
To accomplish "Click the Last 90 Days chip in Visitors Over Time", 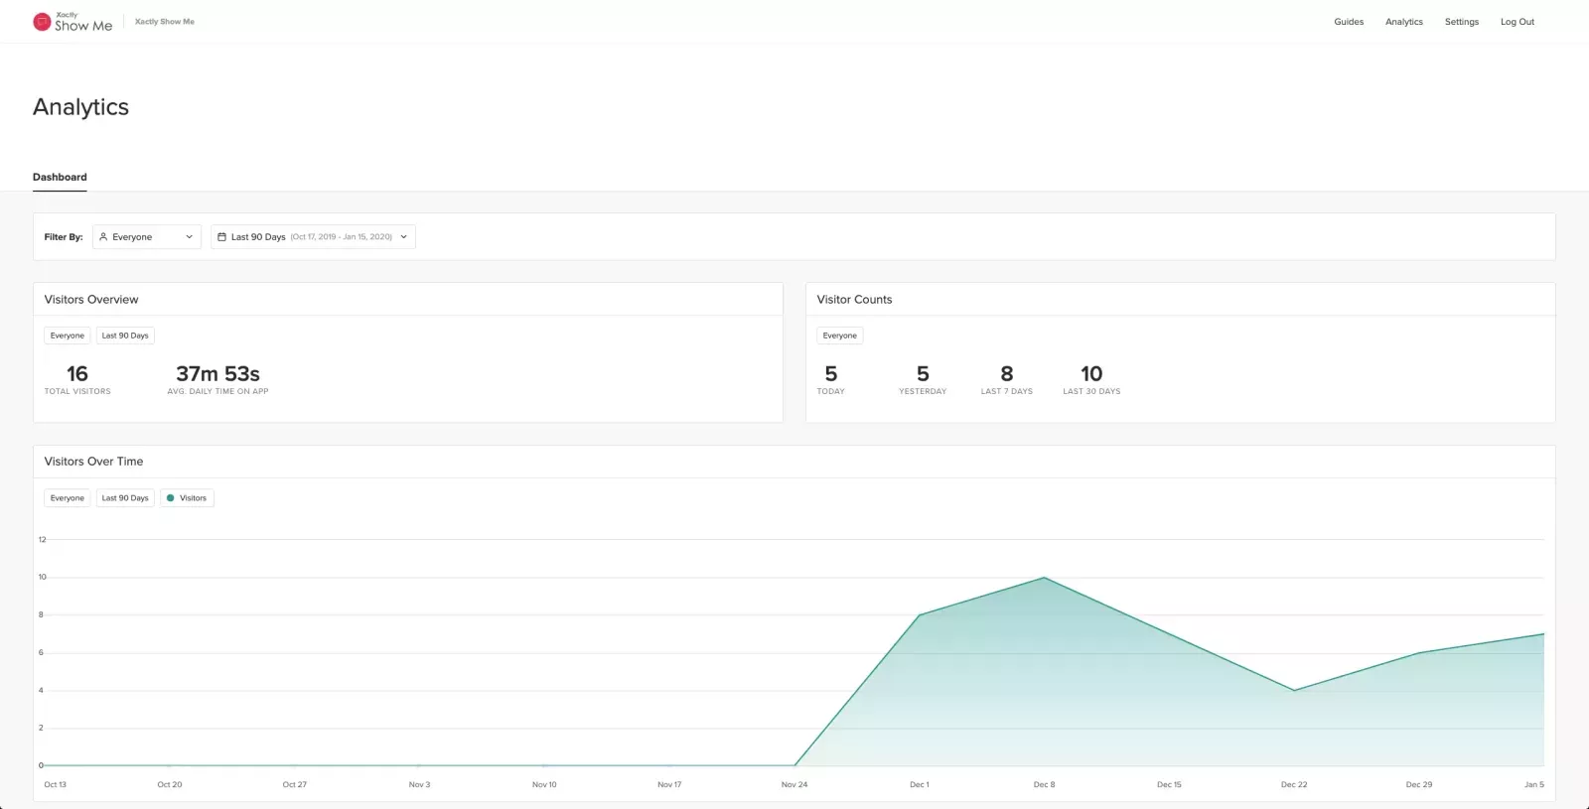I will coord(125,498).
